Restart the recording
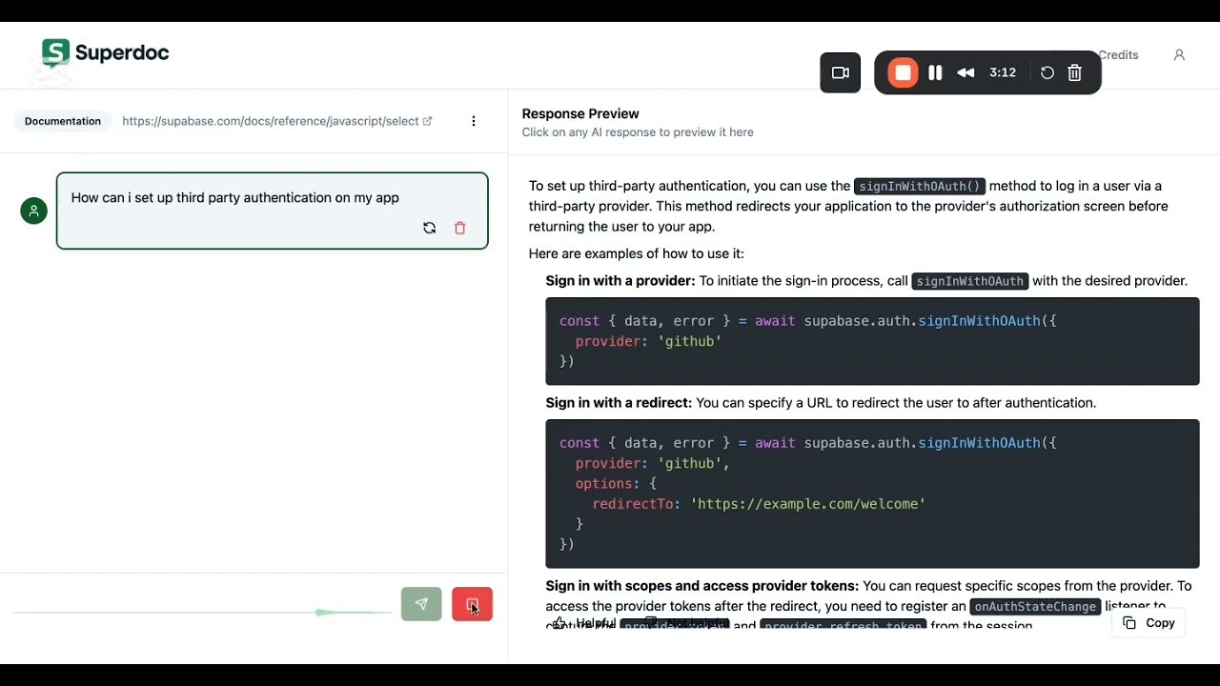This screenshot has width=1220, height=686. coord(1047,72)
